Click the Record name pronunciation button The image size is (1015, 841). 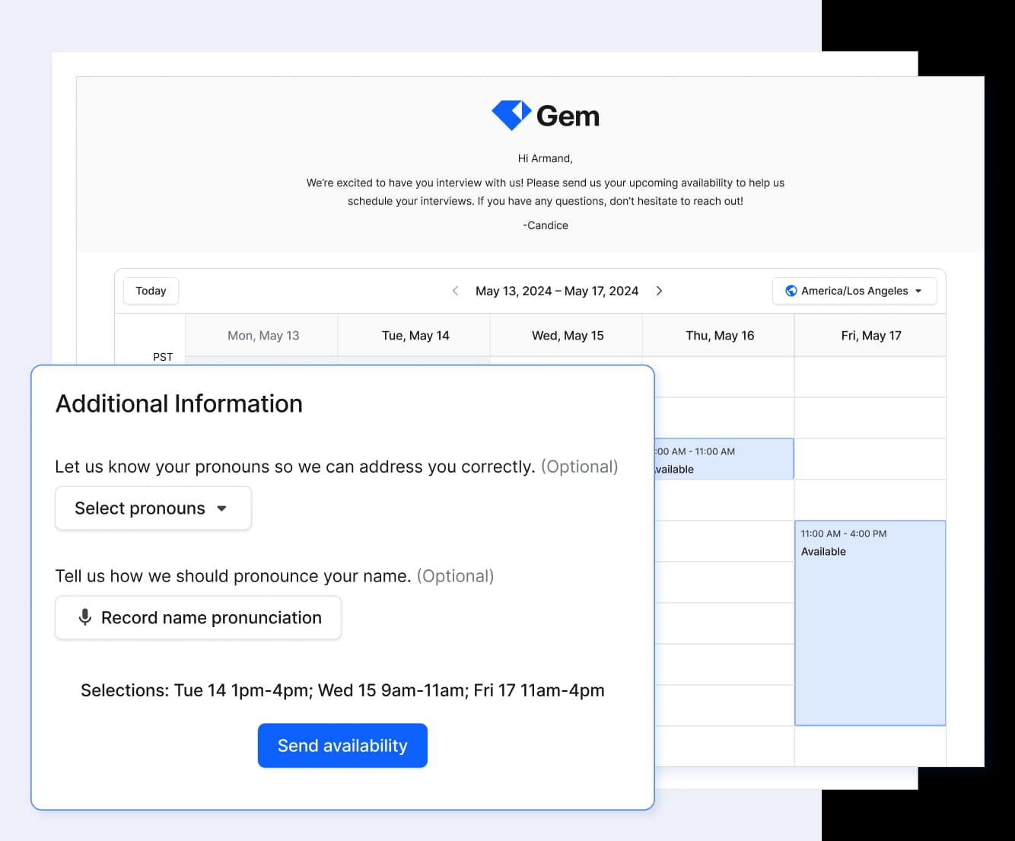pyautogui.click(x=198, y=617)
